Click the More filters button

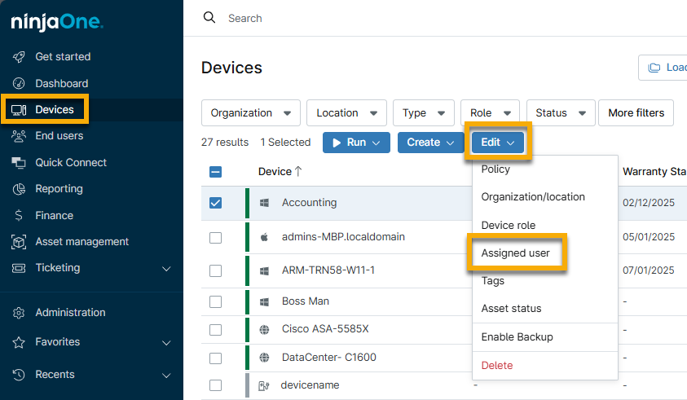click(636, 113)
